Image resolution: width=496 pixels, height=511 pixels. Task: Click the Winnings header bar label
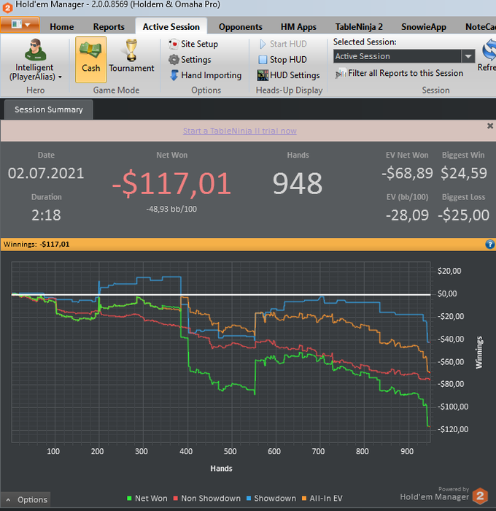tap(36, 244)
